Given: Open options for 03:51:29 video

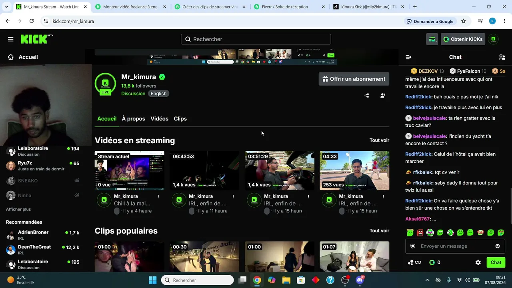Looking at the screenshot, I should pos(308,196).
